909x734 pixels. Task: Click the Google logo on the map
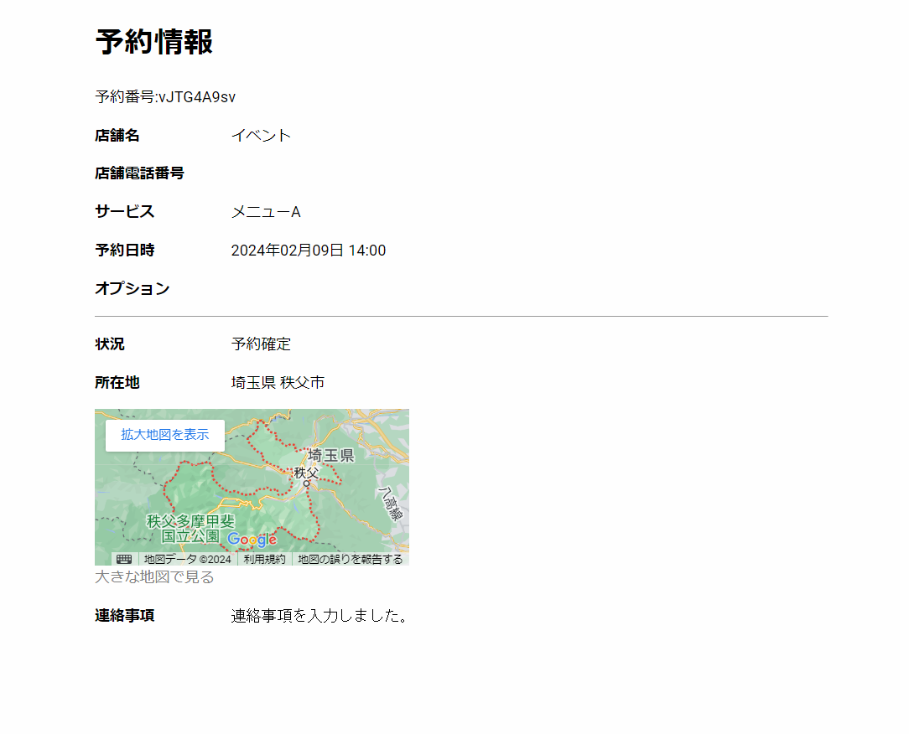tap(252, 540)
